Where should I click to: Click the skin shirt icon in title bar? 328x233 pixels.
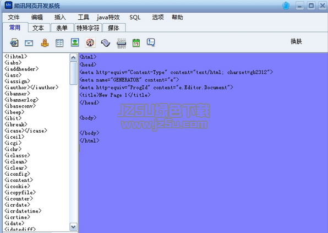tap(286, 6)
